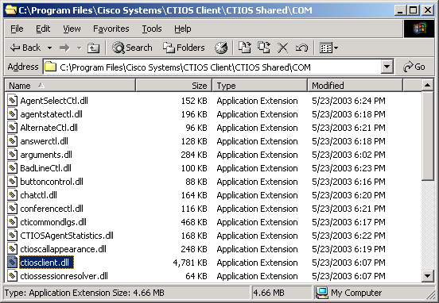The height and width of the screenshot is (303, 439).
Task: Click the scrollbar up arrow
Action: (427, 85)
